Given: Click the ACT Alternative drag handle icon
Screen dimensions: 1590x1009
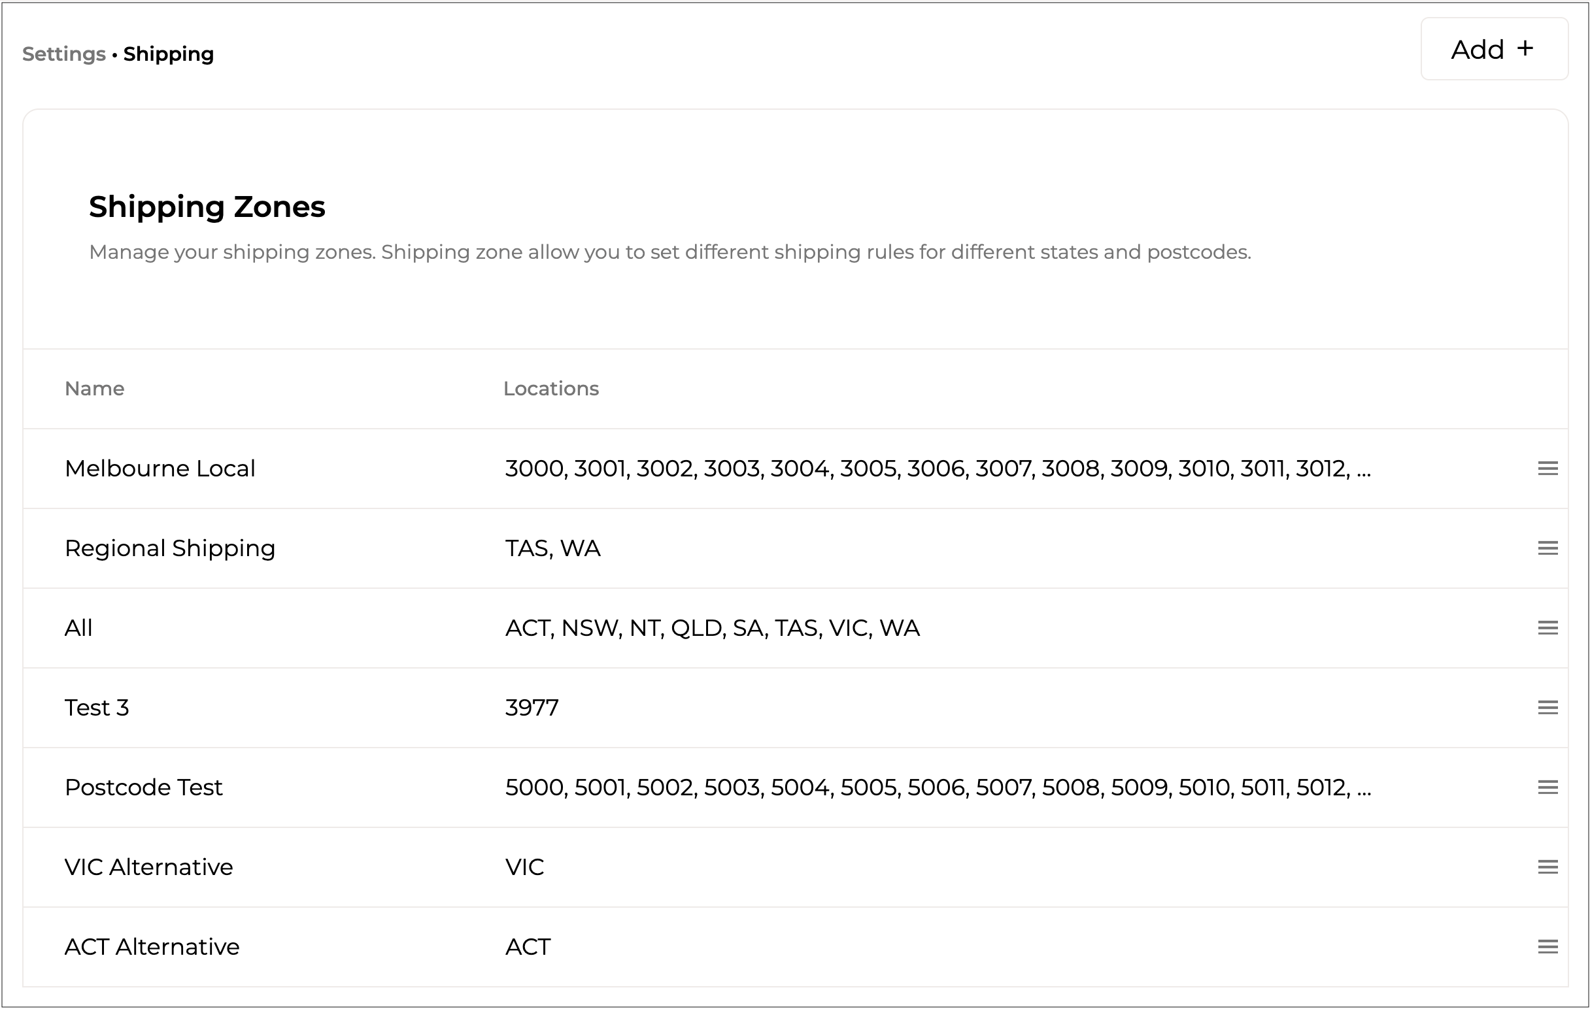Looking at the screenshot, I should (x=1547, y=947).
